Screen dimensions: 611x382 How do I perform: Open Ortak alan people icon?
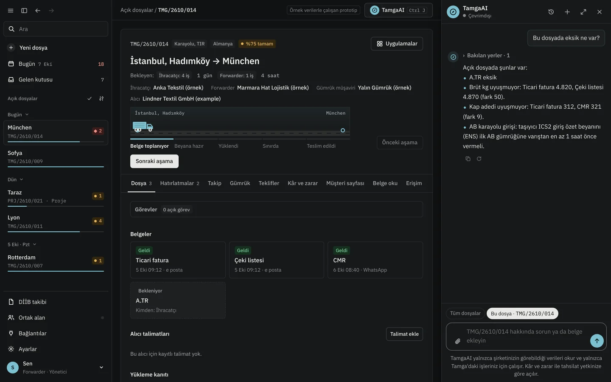point(11,317)
